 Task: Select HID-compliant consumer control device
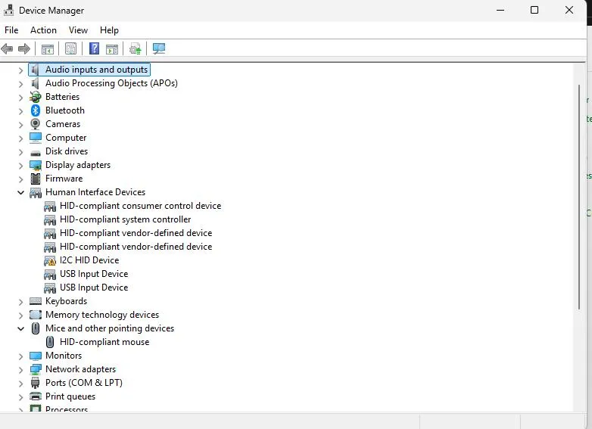[x=141, y=206]
